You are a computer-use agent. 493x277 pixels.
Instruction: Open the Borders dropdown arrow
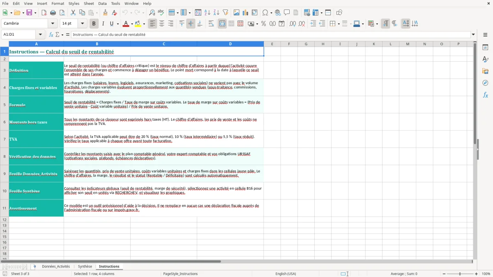point(338,24)
